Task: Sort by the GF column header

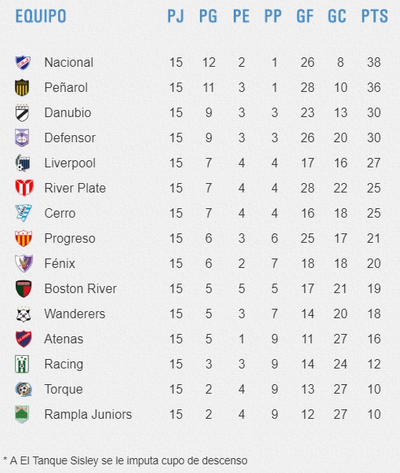Action: pyautogui.click(x=305, y=16)
